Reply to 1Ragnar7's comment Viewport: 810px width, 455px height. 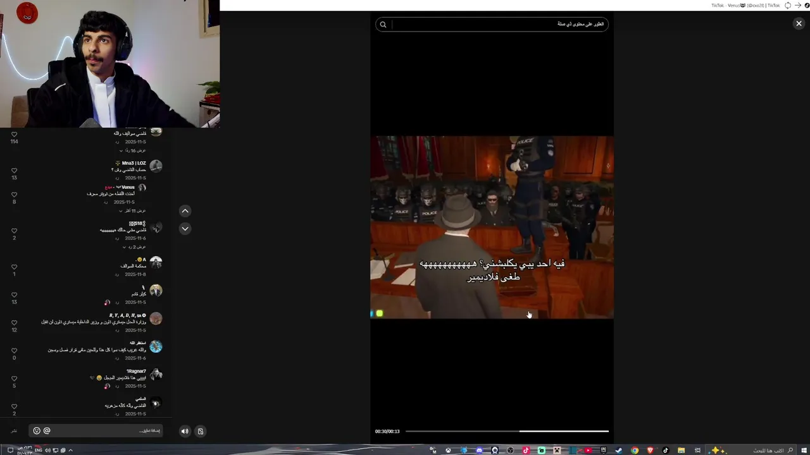117,386
